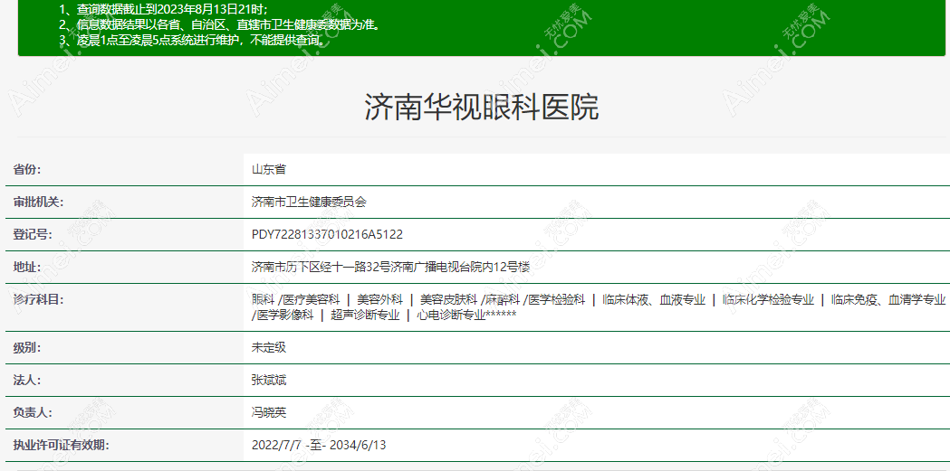Click the 登记号 row label
Image resolution: width=950 pixels, height=471 pixels.
point(33,234)
